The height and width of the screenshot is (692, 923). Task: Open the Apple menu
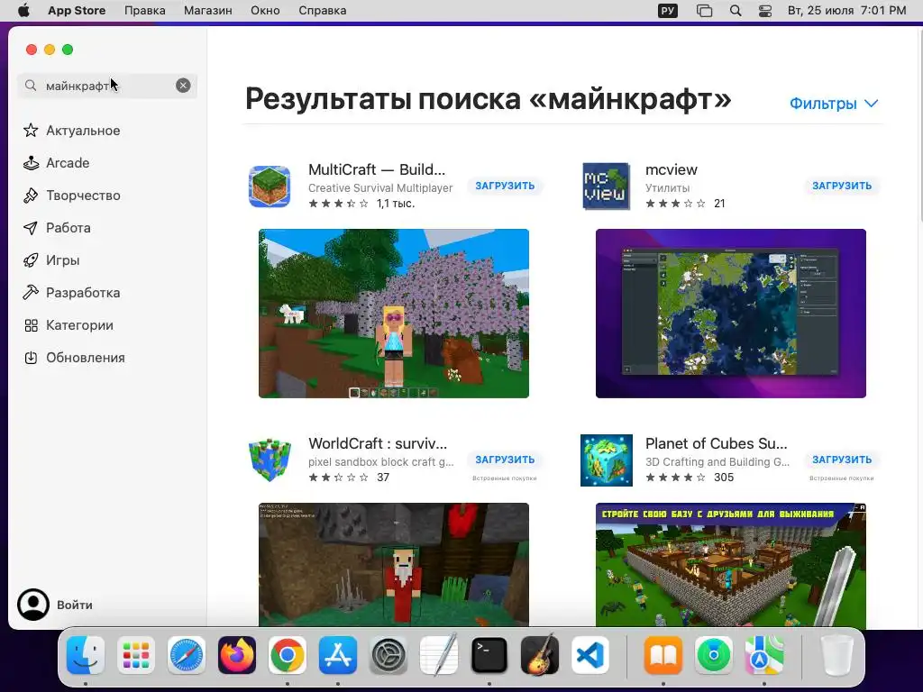tap(23, 11)
